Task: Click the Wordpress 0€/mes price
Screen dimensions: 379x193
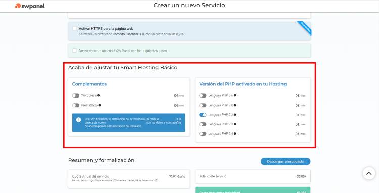Action: pos(179,96)
